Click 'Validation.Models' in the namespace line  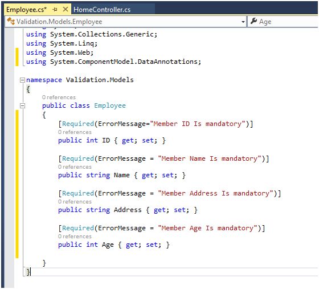pos(100,80)
